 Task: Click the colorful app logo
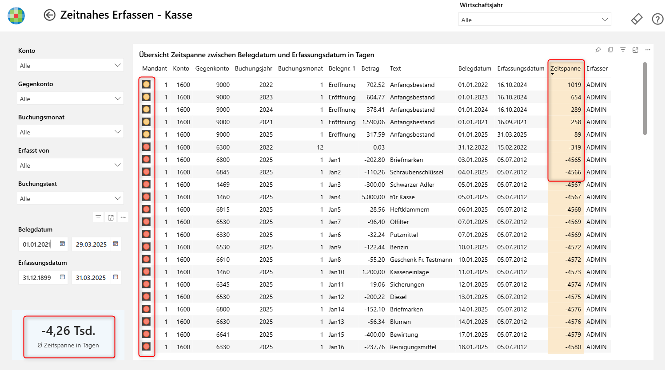[x=16, y=16]
